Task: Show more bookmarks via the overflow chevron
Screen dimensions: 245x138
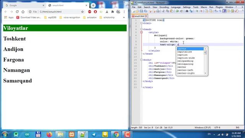Action: [124, 17]
